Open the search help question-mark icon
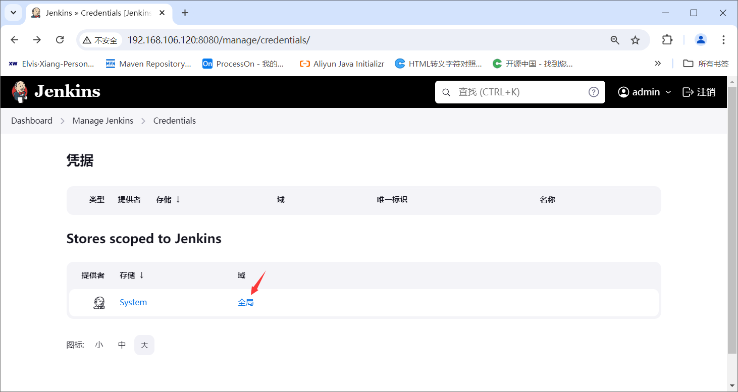Screen dimensions: 738x392 pos(594,92)
